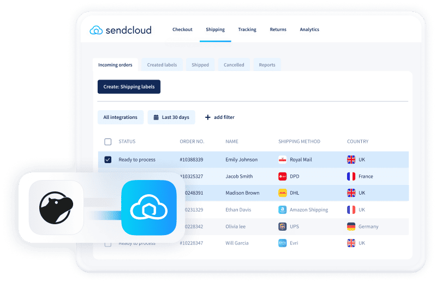Screen dimensions: 436x282
Task: Click the UK flag in Emily Johnson's row
Action: 351,160
